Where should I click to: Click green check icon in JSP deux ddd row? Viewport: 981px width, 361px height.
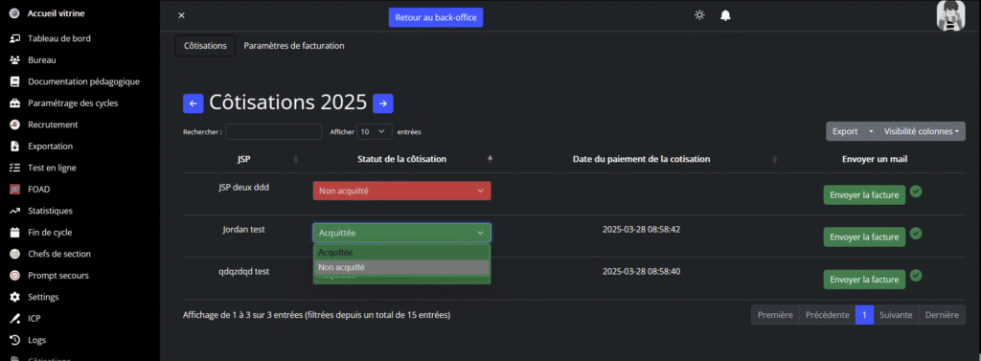click(x=916, y=191)
